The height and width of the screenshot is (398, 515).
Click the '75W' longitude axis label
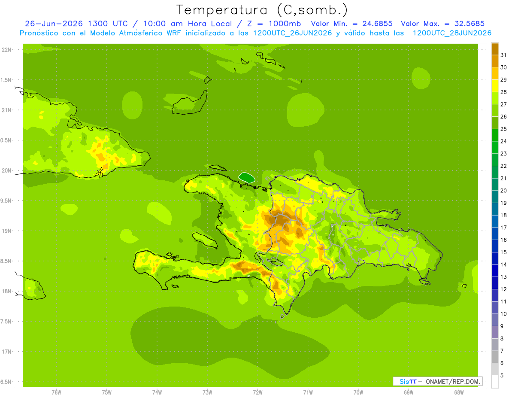pyautogui.click(x=107, y=392)
